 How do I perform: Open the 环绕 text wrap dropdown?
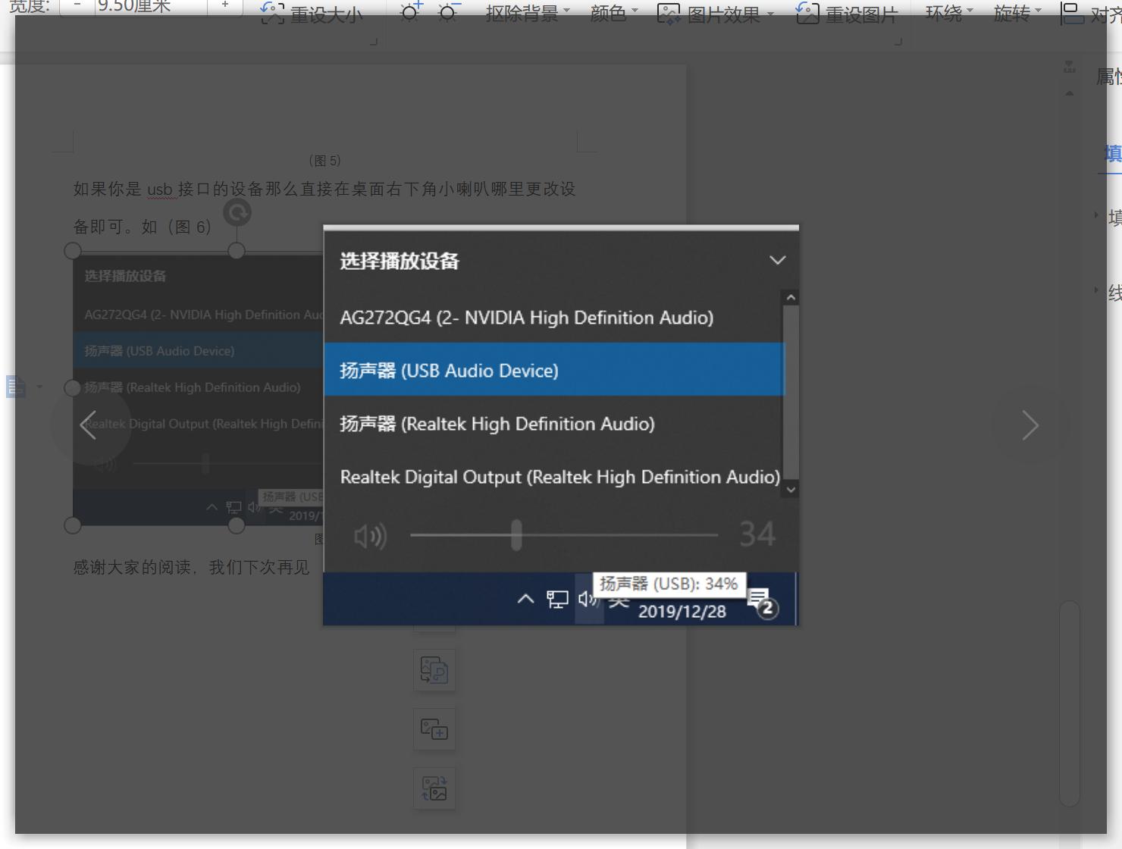pyautogui.click(x=949, y=13)
